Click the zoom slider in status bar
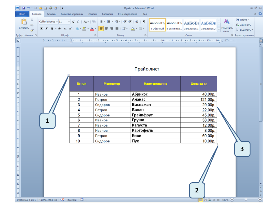278x208 pixels. pos(246,200)
